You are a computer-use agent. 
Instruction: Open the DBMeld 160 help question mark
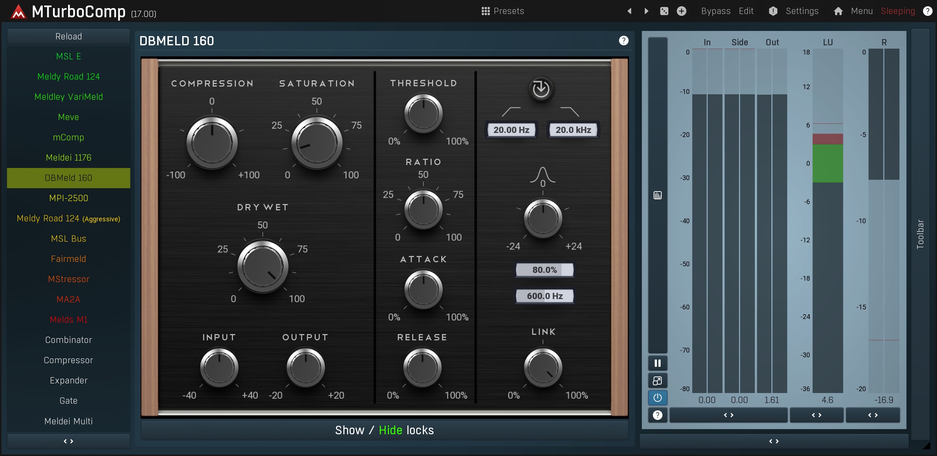(x=623, y=41)
